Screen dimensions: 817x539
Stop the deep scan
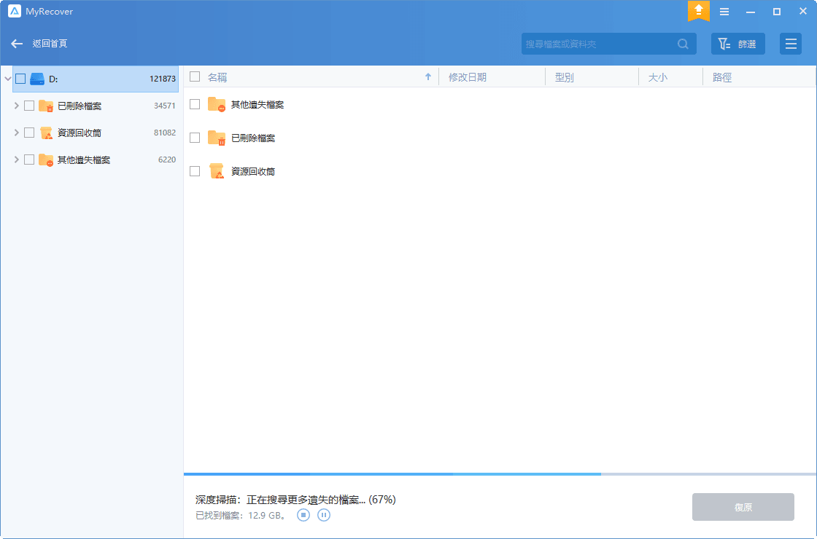(x=303, y=515)
